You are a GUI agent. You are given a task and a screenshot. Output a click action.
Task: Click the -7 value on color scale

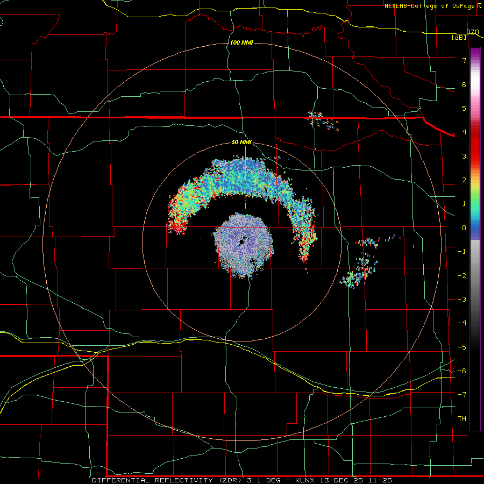point(462,395)
